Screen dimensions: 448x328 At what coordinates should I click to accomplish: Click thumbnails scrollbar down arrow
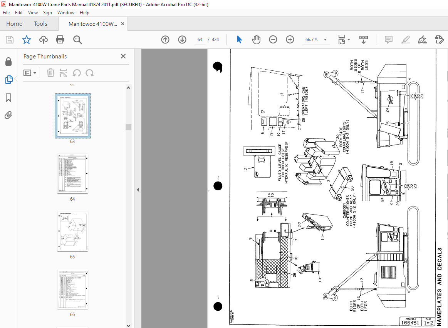pos(128,325)
